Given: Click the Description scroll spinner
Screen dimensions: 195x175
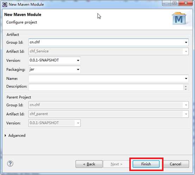Looking at the screenshot, I should [x=186, y=87].
